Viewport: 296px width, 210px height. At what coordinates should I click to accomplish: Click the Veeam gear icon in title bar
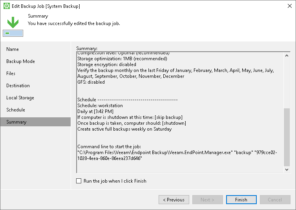7,6
